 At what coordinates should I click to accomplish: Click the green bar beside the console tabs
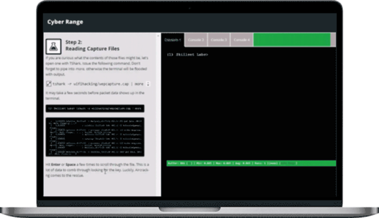tap(292, 40)
